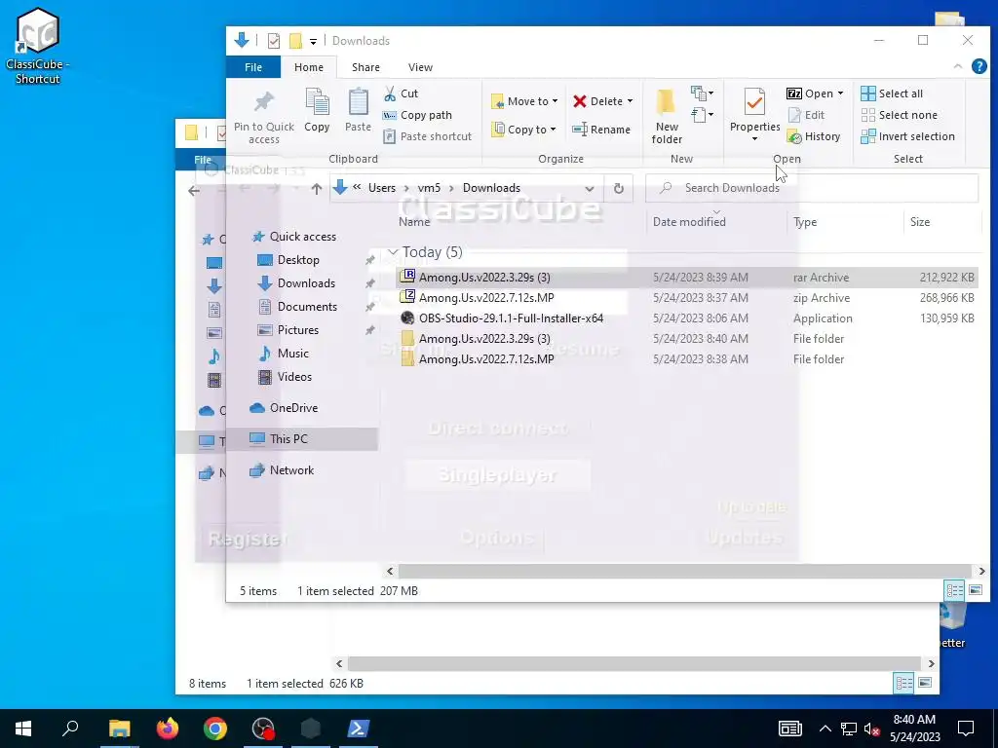This screenshot has height=748, width=998.
Task: Click Invert selection
Action: 907,136
